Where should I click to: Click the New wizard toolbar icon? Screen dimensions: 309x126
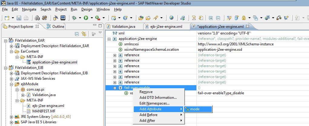7,18
